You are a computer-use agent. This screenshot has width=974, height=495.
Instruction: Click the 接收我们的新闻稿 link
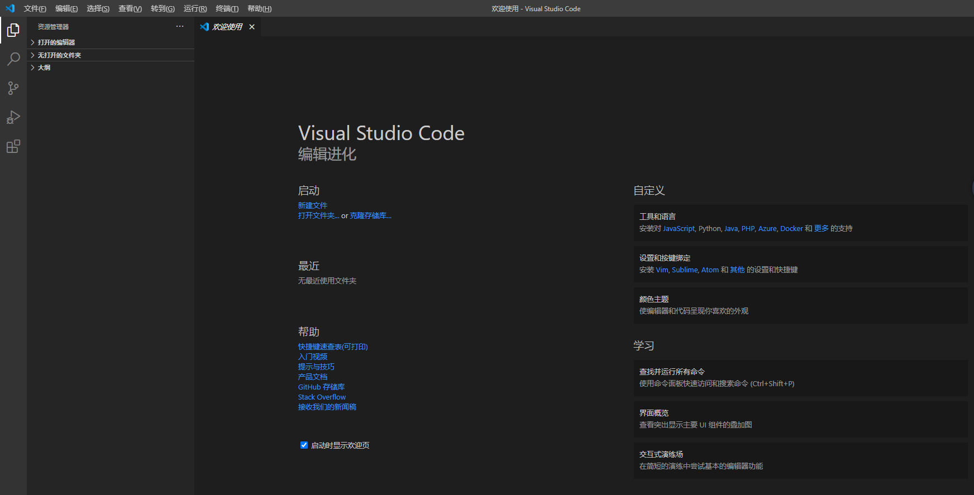tap(327, 407)
